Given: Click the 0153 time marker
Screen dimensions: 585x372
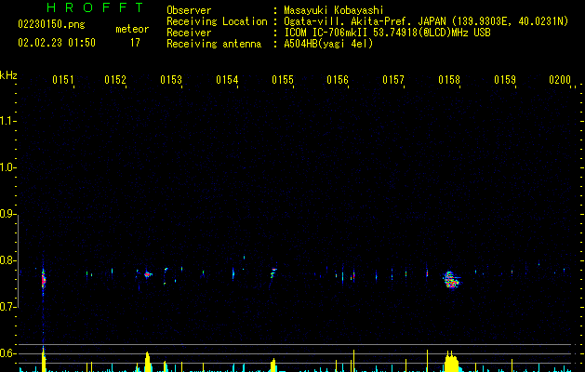Looking at the screenshot, I should [171, 80].
